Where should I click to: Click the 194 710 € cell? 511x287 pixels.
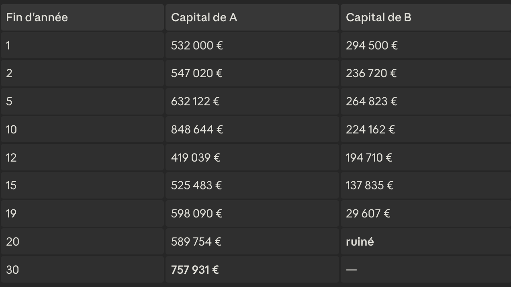pos(426,158)
